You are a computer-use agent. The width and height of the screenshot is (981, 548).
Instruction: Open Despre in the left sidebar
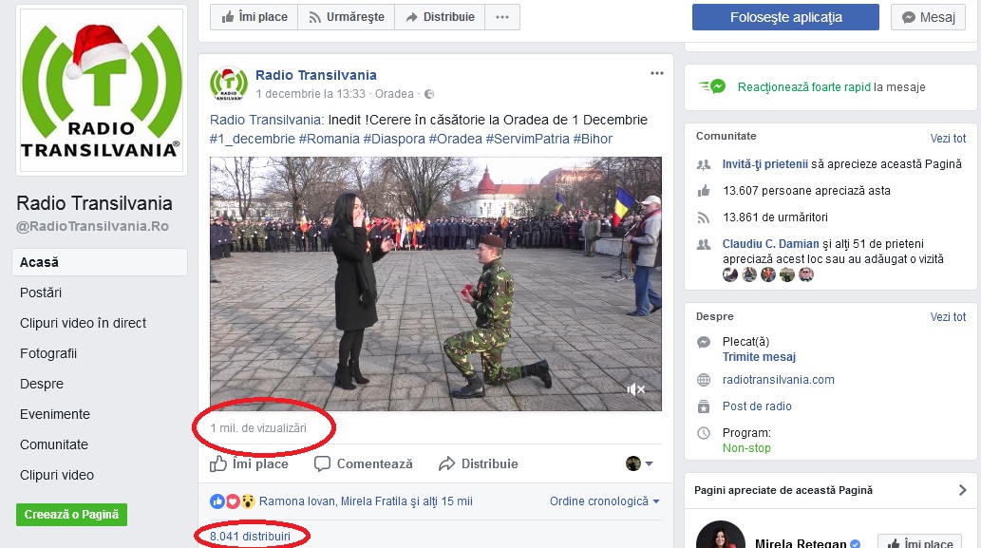[41, 384]
